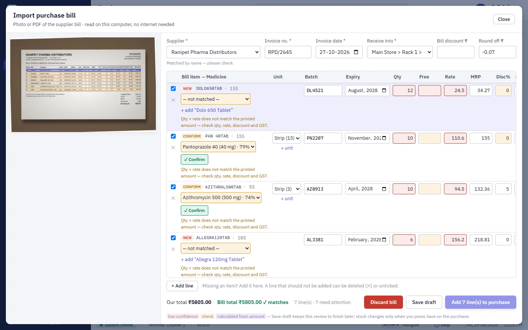
Task: Remove the DOLO650TAB line with its X icon
Action: [x=173, y=100]
